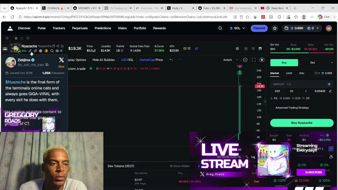Expand the wallet balance dropdown showing 0.696
Viewport: 338px width, 190px height.
coord(318,28)
